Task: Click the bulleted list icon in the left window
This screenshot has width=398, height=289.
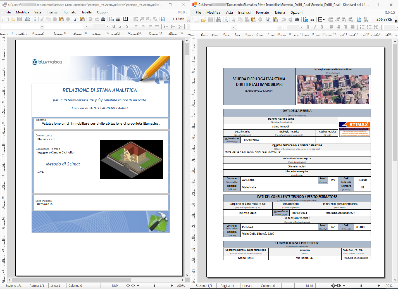Action: pyautogui.click(x=166, y=27)
